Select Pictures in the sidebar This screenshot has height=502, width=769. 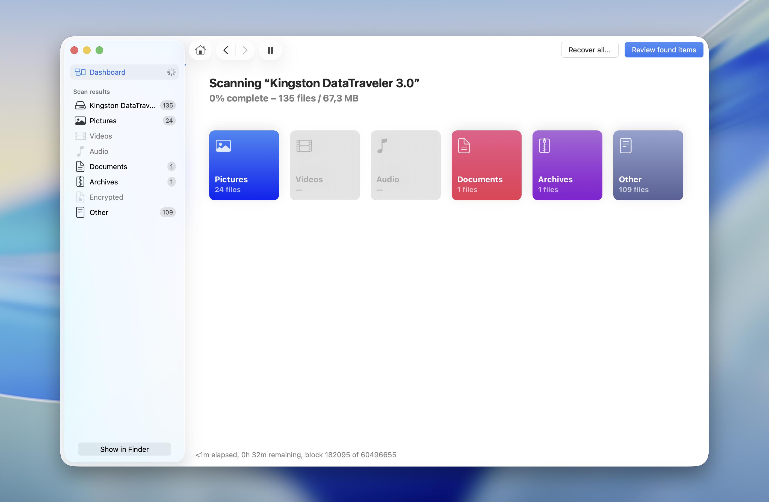125,121
